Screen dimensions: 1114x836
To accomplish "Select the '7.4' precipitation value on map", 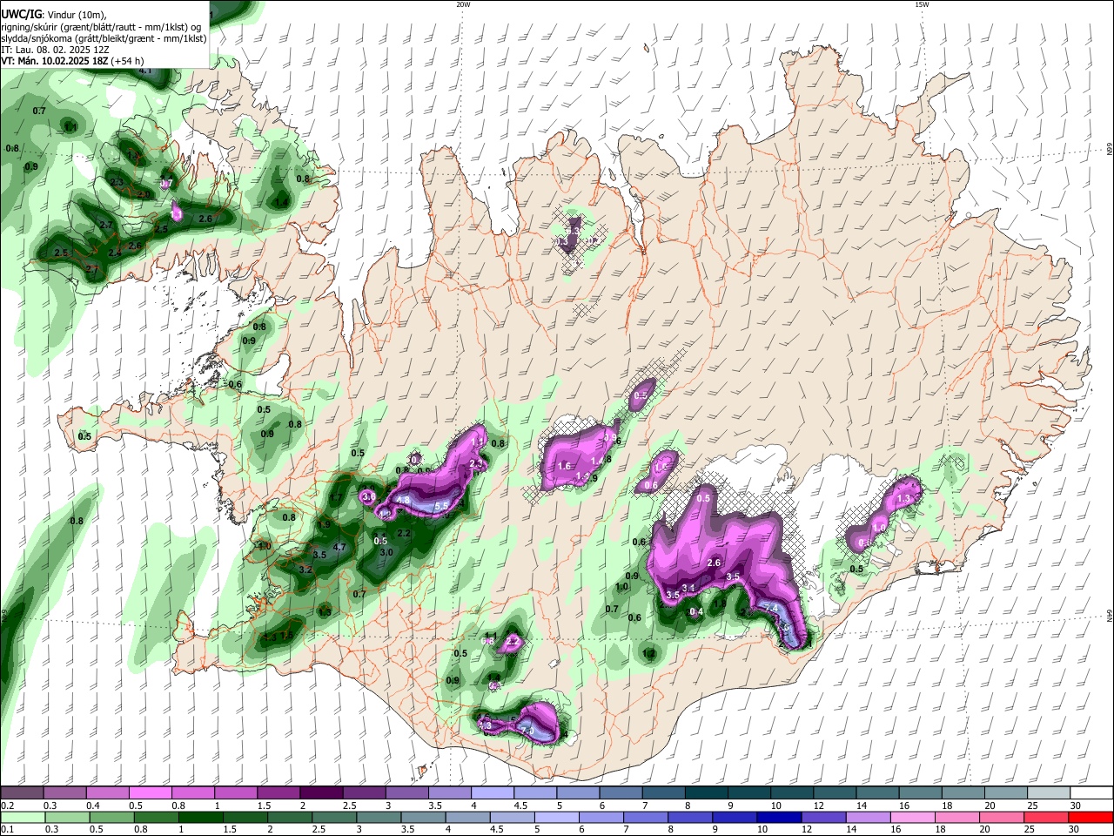I will coord(771,608).
